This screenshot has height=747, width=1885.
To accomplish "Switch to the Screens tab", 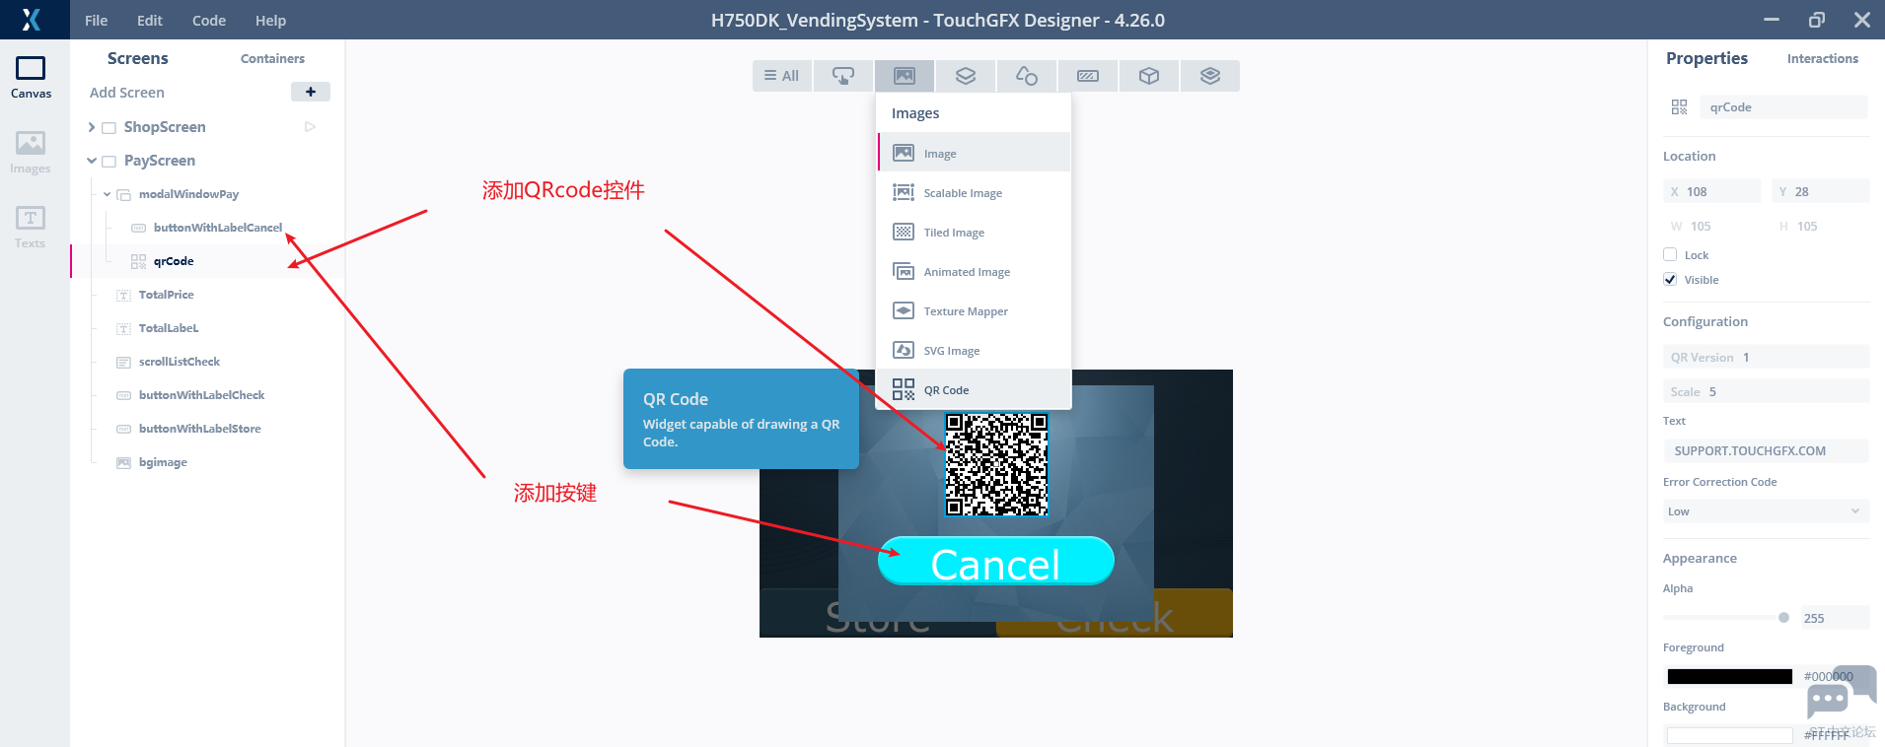I will pyautogui.click(x=138, y=58).
